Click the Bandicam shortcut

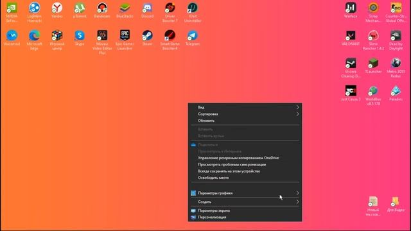tap(102, 8)
